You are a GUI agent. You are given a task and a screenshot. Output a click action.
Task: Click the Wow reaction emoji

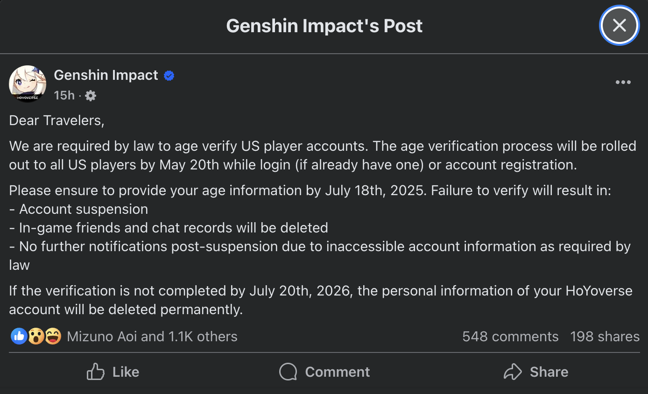[36, 336]
